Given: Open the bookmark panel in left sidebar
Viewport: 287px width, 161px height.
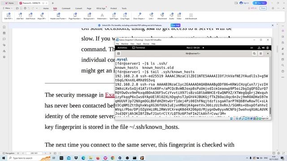Looking at the screenshot, I should tap(4, 27).
